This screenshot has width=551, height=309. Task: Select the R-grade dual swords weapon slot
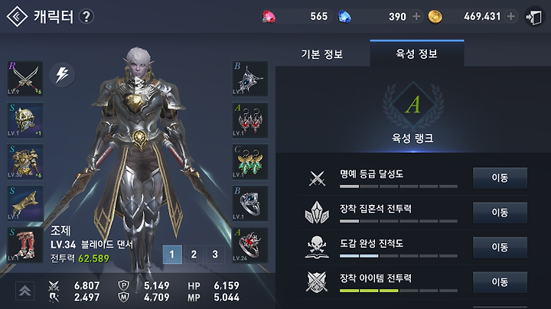(x=25, y=79)
